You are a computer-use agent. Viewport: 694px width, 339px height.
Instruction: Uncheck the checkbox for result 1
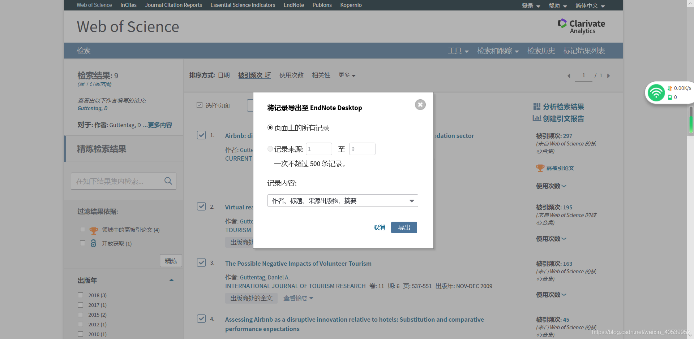click(x=201, y=135)
